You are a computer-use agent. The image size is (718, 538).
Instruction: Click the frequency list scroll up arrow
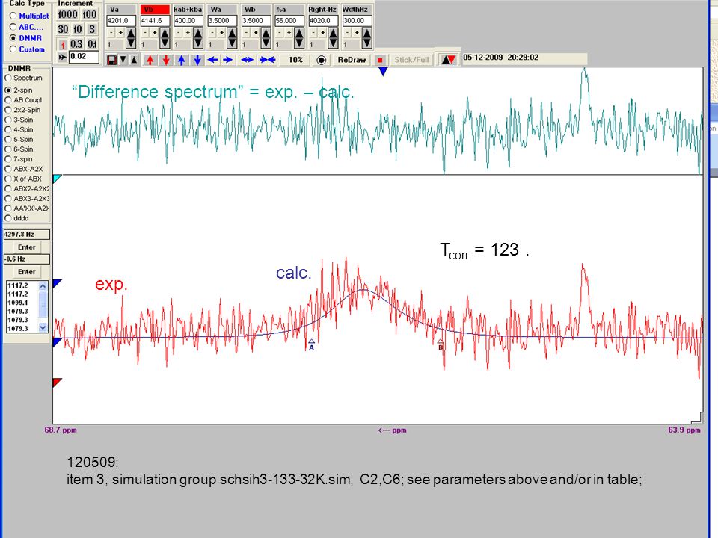point(43,286)
